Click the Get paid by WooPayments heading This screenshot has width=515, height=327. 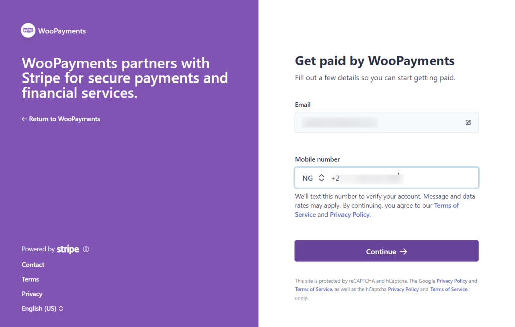(x=374, y=61)
